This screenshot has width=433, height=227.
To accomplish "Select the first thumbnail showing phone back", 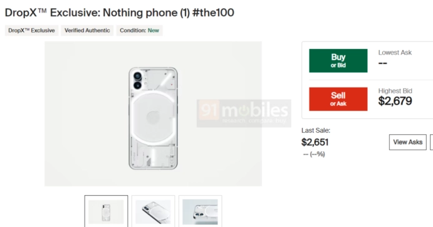I will click(107, 211).
